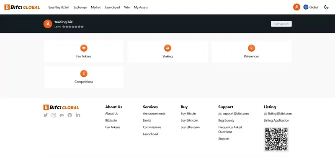Click the Bitci Global logo in header

[x=22, y=7]
